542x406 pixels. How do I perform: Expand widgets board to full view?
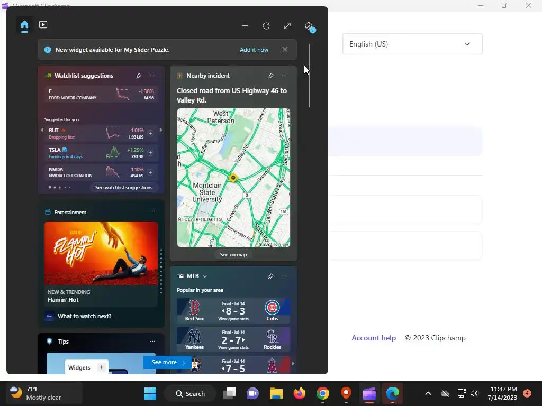point(287,26)
